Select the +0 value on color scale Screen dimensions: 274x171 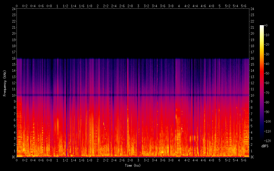point(266,25)
